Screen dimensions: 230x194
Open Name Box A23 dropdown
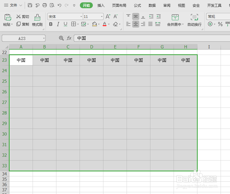44,38
